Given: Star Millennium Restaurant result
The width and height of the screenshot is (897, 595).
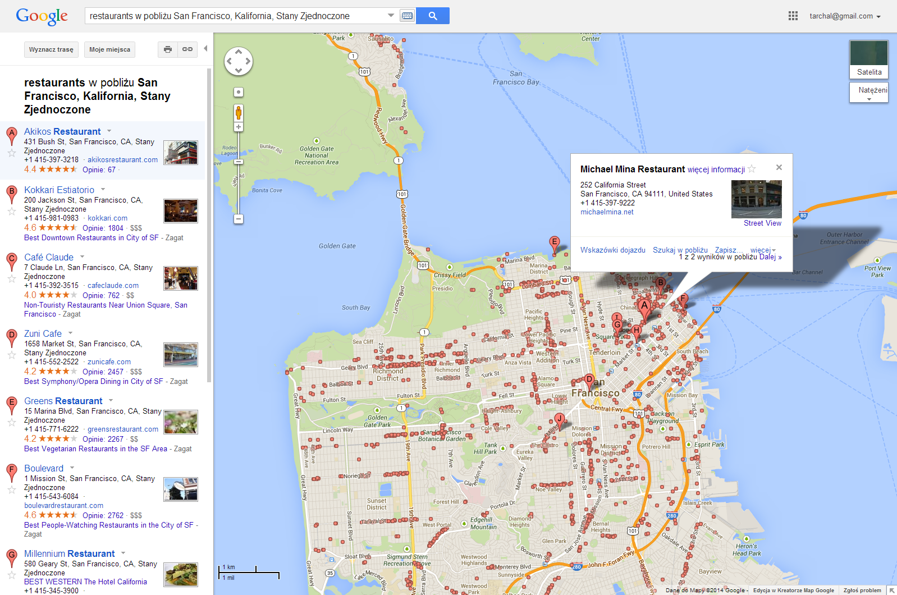Looking at the screenshot, I should 11,575.
